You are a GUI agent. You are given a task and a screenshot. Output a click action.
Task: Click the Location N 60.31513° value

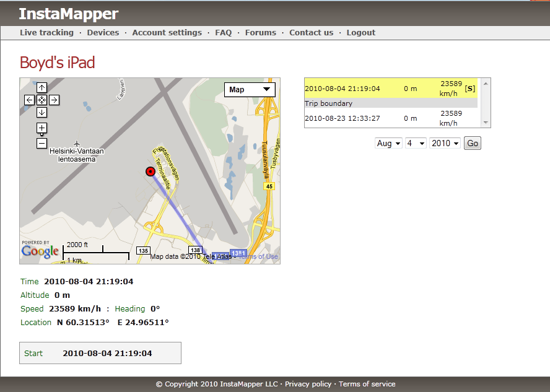(x=83, y=322)
